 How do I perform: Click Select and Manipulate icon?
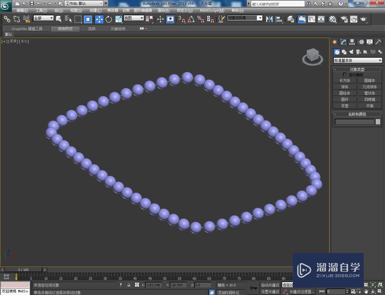tap(160, 19)
